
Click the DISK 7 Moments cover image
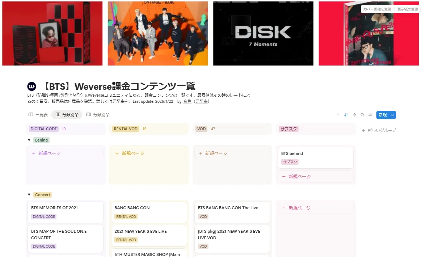[263, 33]
